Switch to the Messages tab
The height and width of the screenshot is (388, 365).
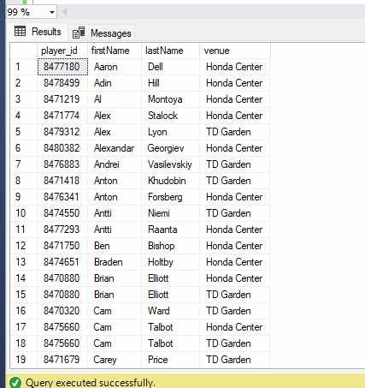pos(102,33)
